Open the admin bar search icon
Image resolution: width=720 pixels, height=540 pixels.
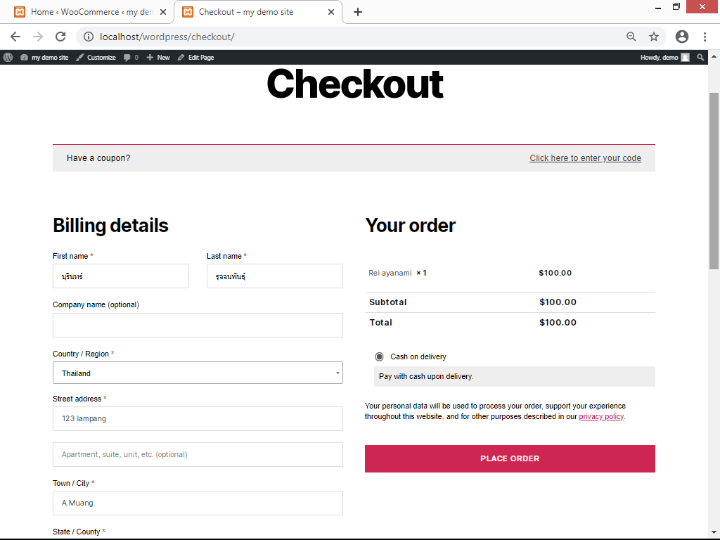[x=700, y=58]
